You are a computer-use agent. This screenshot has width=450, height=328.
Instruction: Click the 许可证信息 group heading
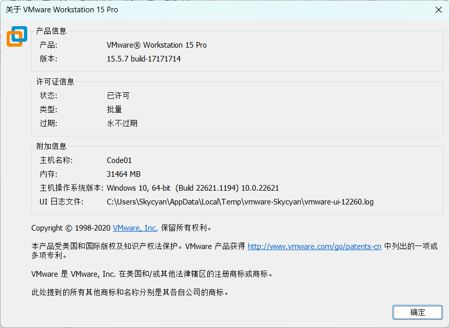click(x=55, y=81)
